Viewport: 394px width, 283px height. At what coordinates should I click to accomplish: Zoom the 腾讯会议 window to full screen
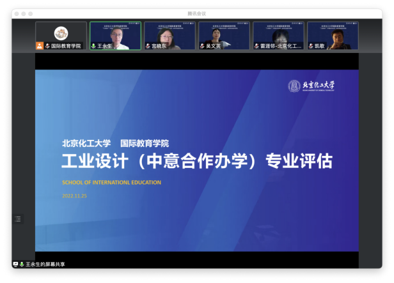[31, 14]
